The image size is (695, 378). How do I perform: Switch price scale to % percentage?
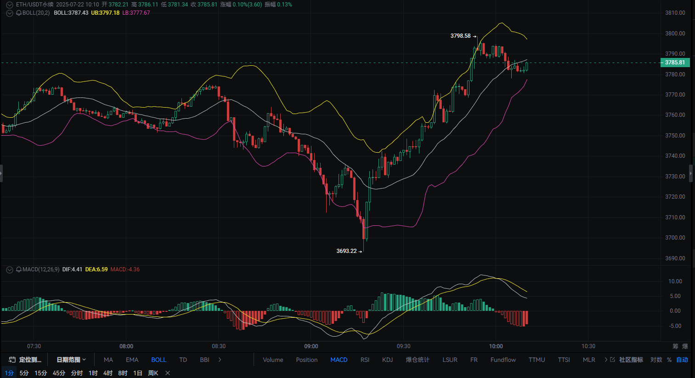click(669, 360)
